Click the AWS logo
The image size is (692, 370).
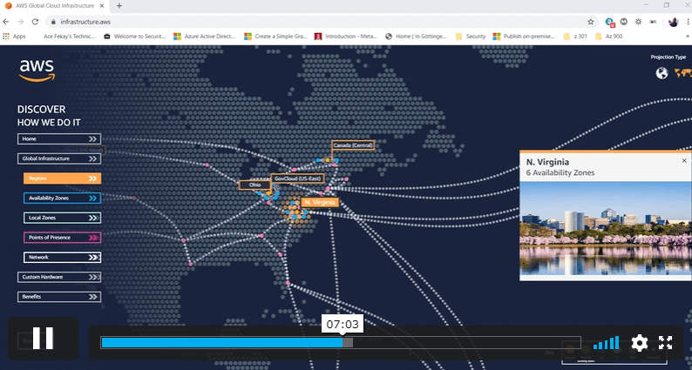coord(37,71)
